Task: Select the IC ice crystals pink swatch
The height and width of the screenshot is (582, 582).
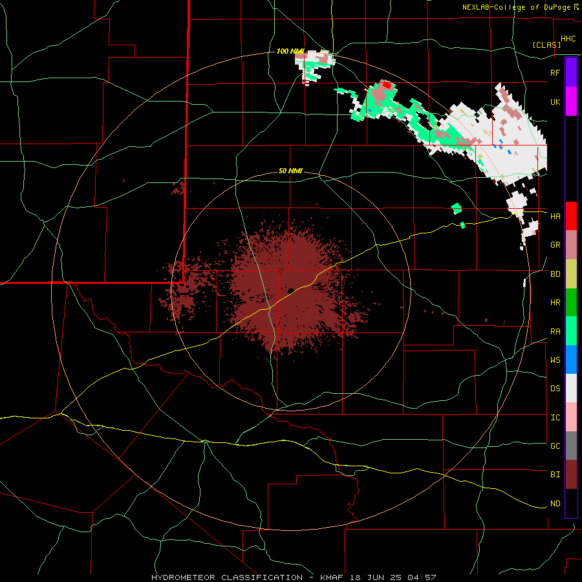Action: click(x=571, y=417)
